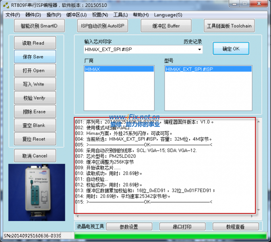The width and height of the screenshot is (271, 242).
Task: Click the RT809F app icon in title bar
Action: point(4,5)
